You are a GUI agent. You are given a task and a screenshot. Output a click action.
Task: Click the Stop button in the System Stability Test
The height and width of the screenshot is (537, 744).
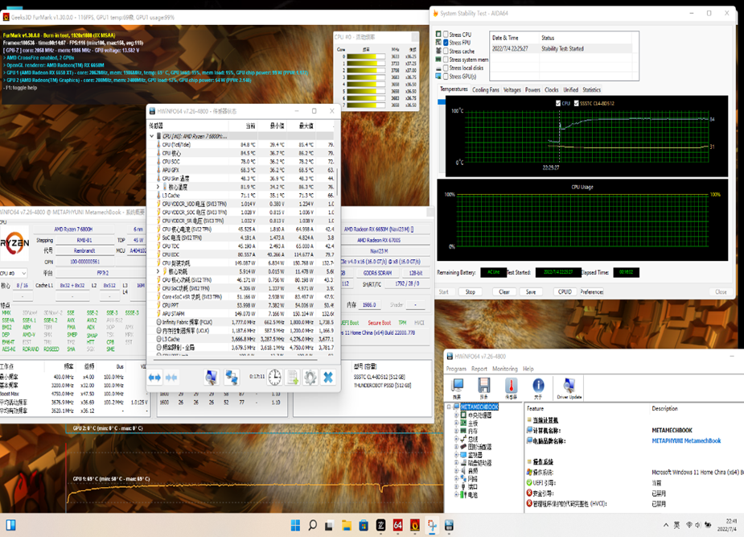point(471,292)
